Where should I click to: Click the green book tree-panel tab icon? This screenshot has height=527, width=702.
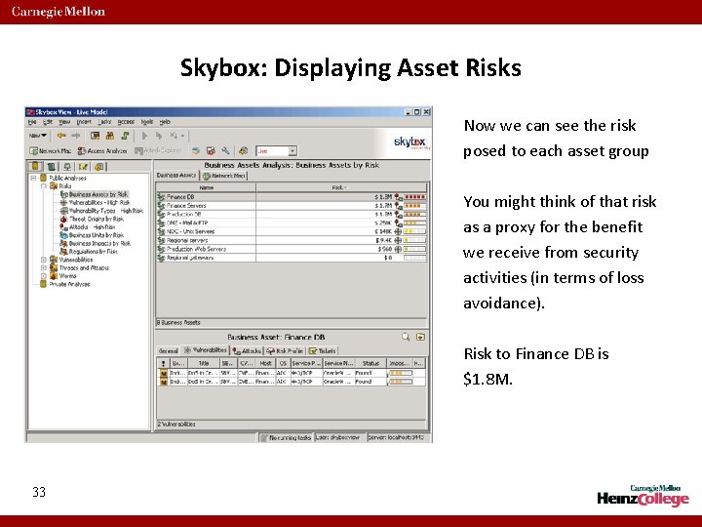52,167
